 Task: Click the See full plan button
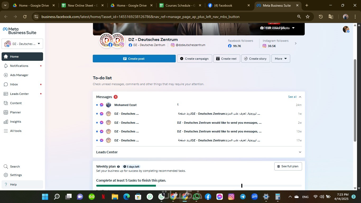[x=288, y=166]
